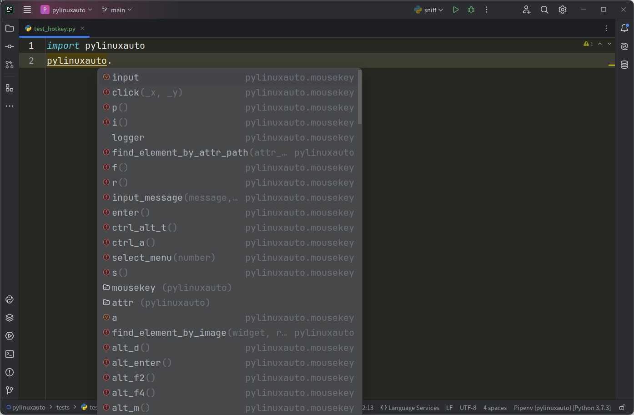Pick alt_f2() from completion list
Viewport: 634px width, 415px height.
228,378
